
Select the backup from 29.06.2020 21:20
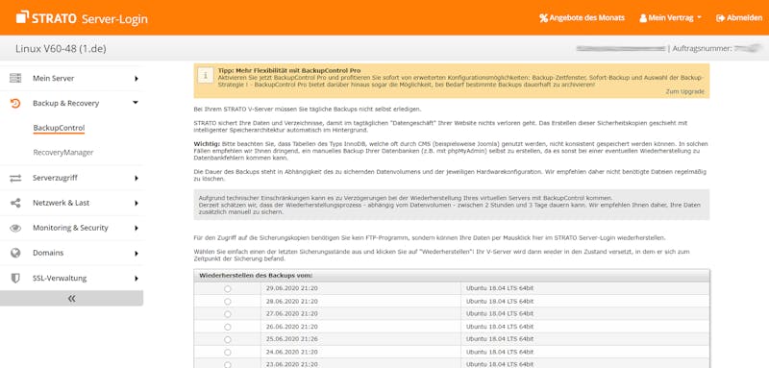click(228, 289)
